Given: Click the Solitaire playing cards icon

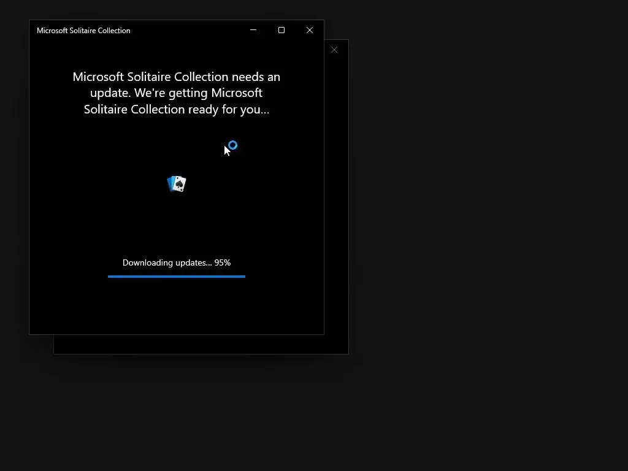Looking at the screenshot, I should click(177, 184).
